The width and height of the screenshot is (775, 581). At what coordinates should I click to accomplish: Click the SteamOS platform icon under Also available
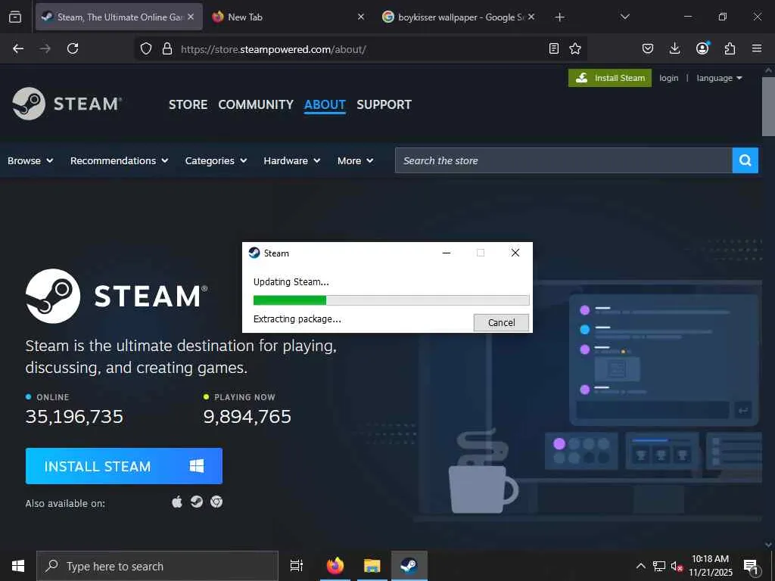[x=197, y=502]
